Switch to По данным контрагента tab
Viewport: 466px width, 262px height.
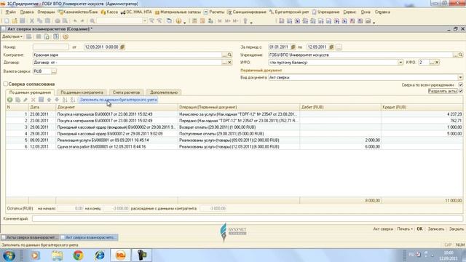click(x=82, y=92)
